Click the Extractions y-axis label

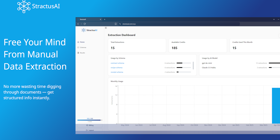pos(112,100)
